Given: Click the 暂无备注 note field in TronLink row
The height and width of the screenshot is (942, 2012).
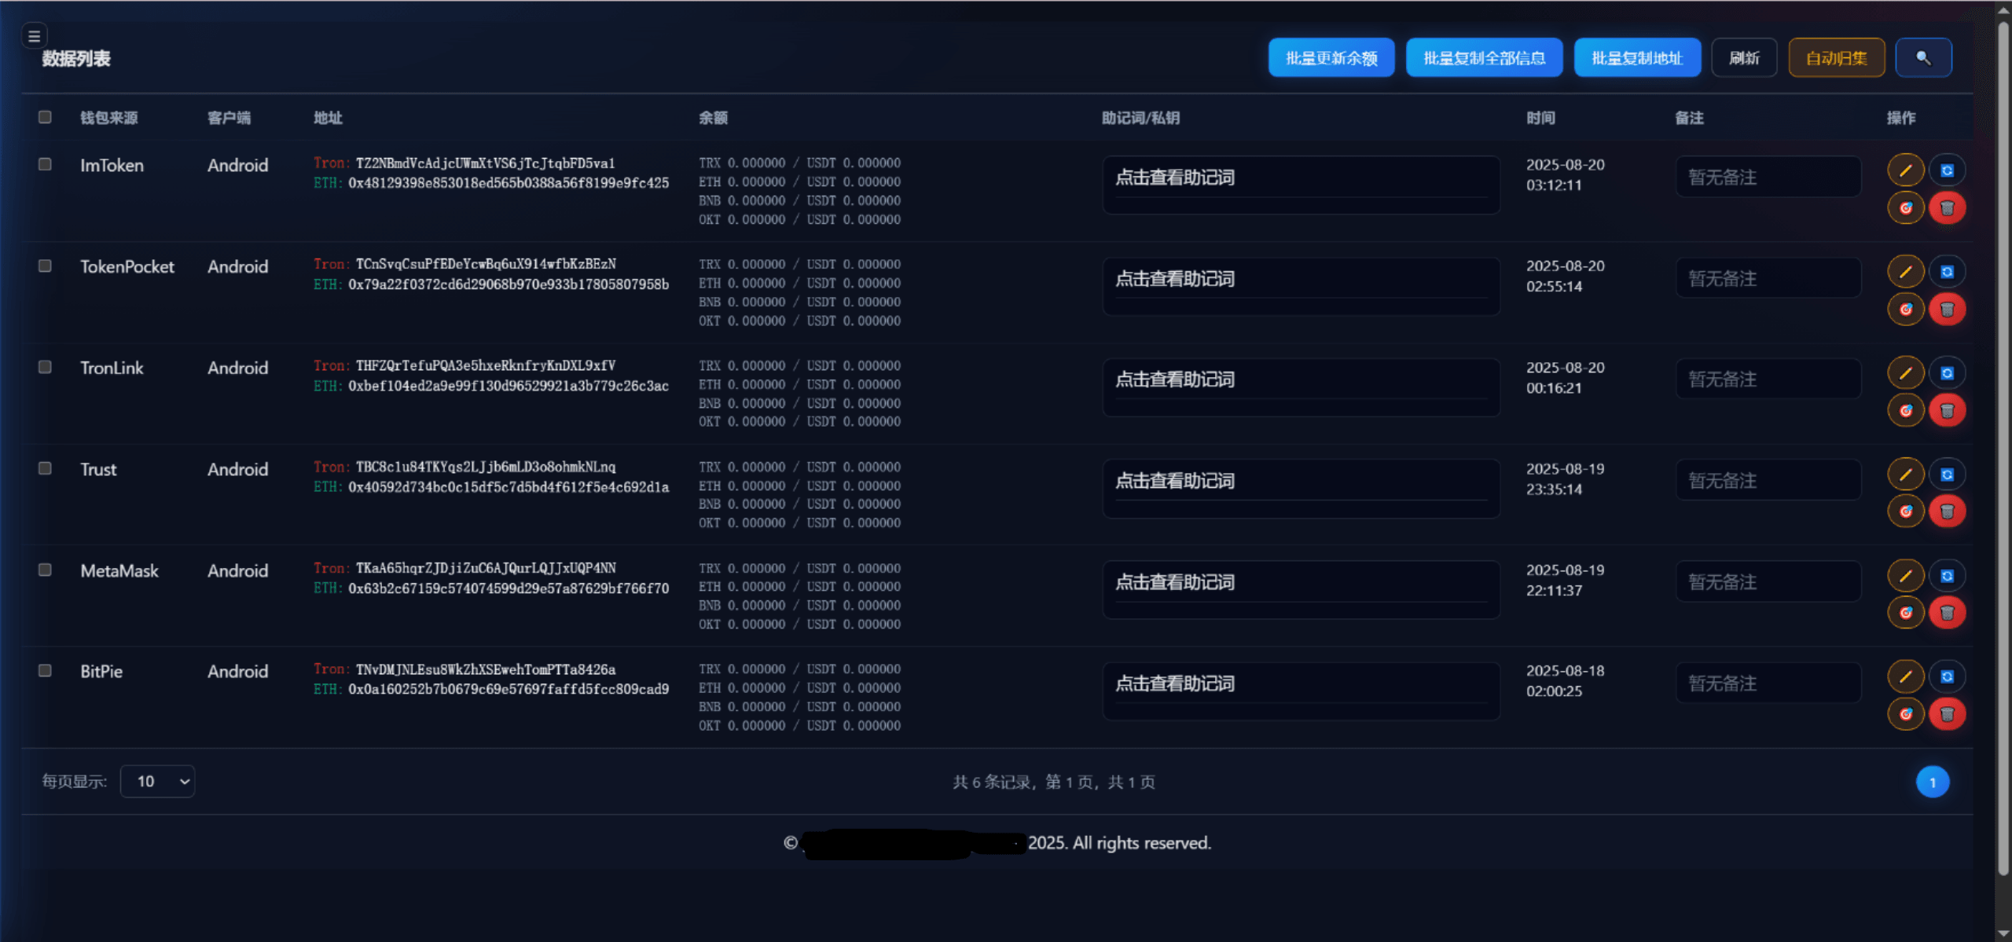Looking at the screenshot, I should point(1768,379).
